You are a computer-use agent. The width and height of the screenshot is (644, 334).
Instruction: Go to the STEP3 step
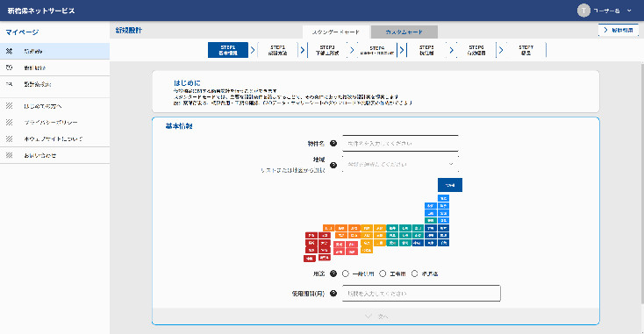coord(327,50)
